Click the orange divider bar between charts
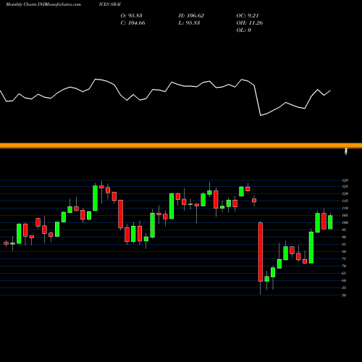 (x=181, y=146)
